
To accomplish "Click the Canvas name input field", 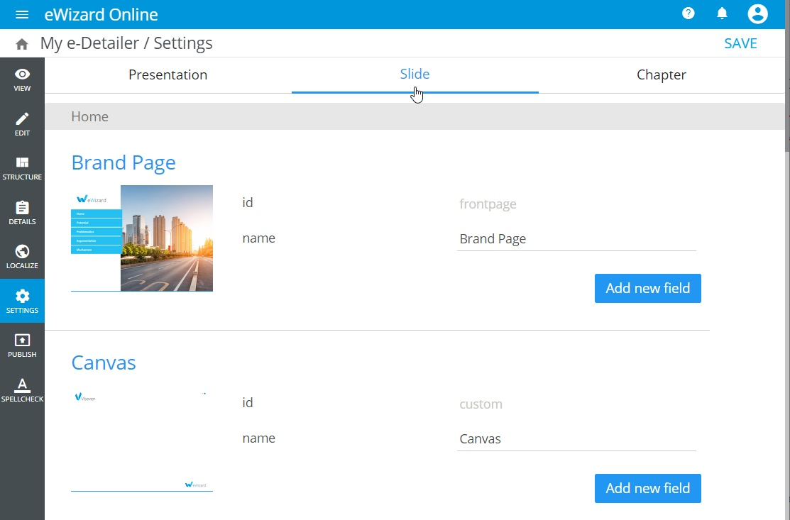I will coord(576,439).
